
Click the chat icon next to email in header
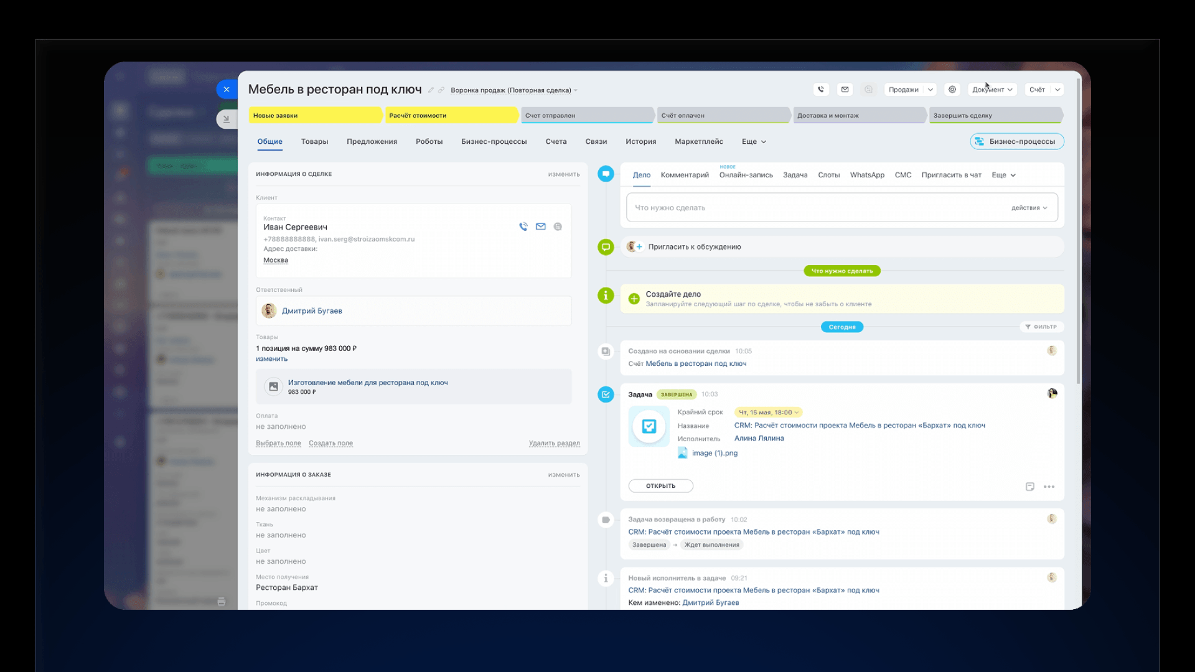868,90
